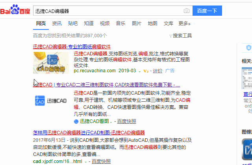The image size is (252, 165).
Task: Open the 评价 link
Action: pyautogui.click(x=157, y=71)
